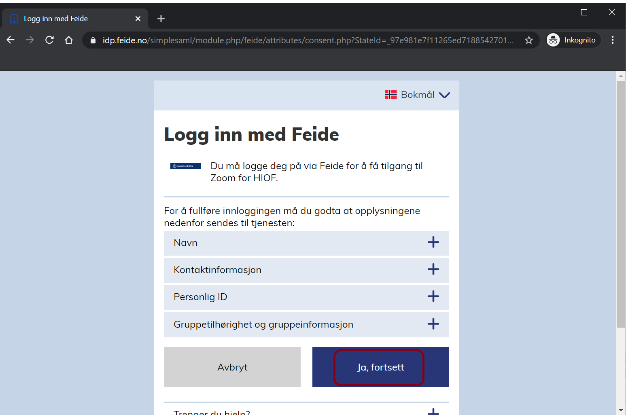The height and width of the screenshot is (415, 626).
Task: Click the 'Ja, fortsett' button
Action: [381, 367]
